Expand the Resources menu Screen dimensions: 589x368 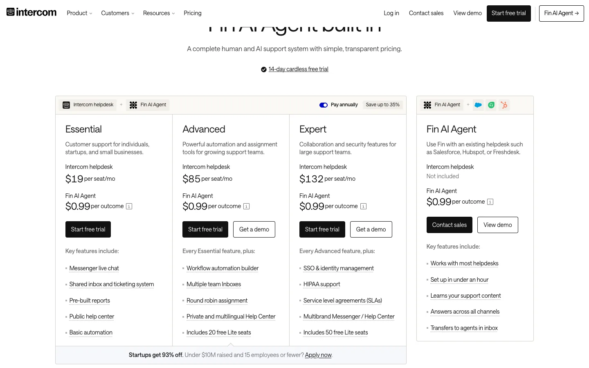point(159,13)
